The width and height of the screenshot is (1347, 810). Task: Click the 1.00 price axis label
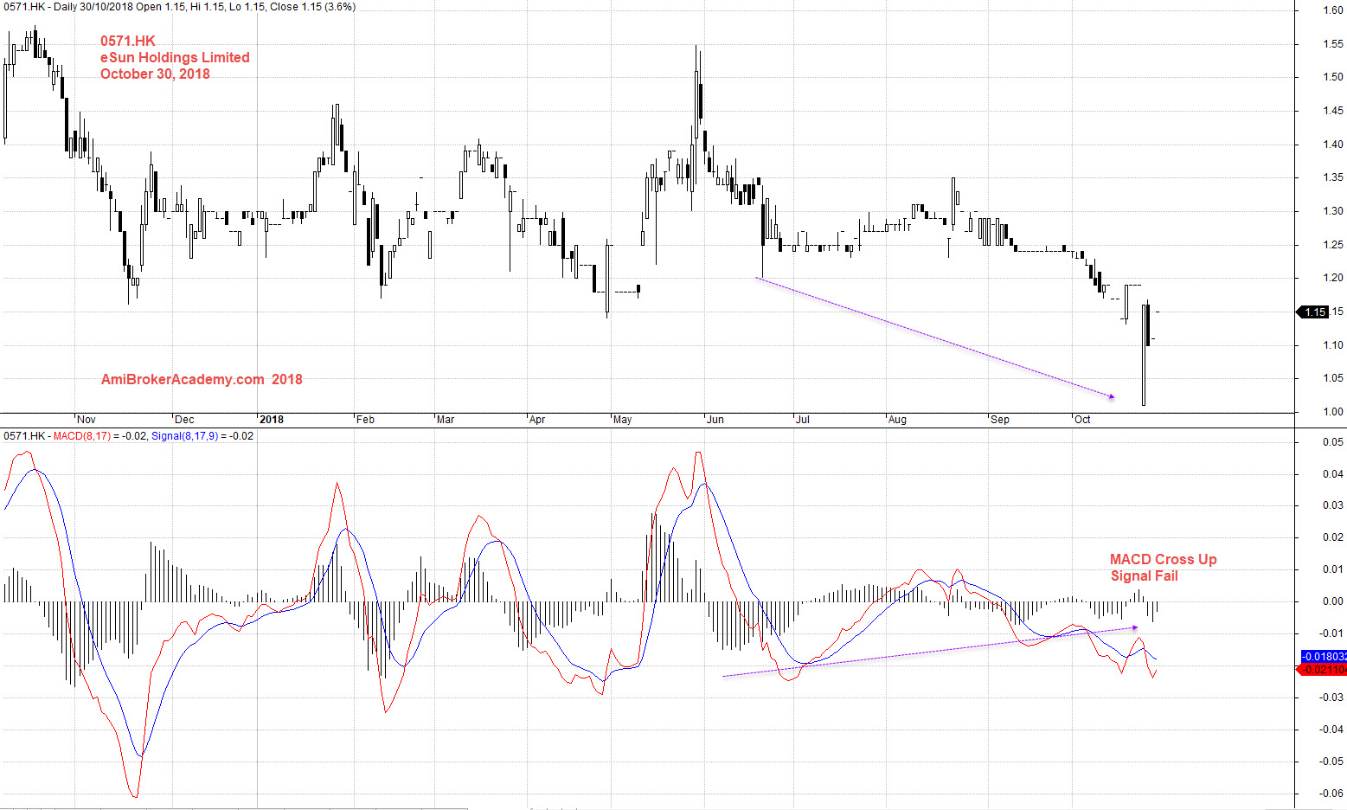(x=1332, y=412)
